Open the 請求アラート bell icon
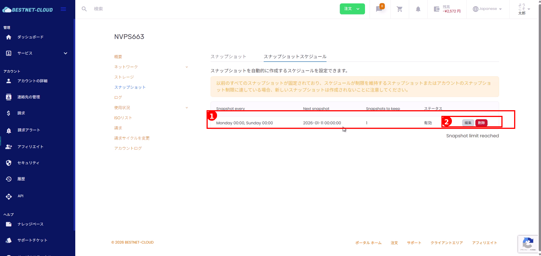Screen dimensions: 541x256 pos(9,130)
